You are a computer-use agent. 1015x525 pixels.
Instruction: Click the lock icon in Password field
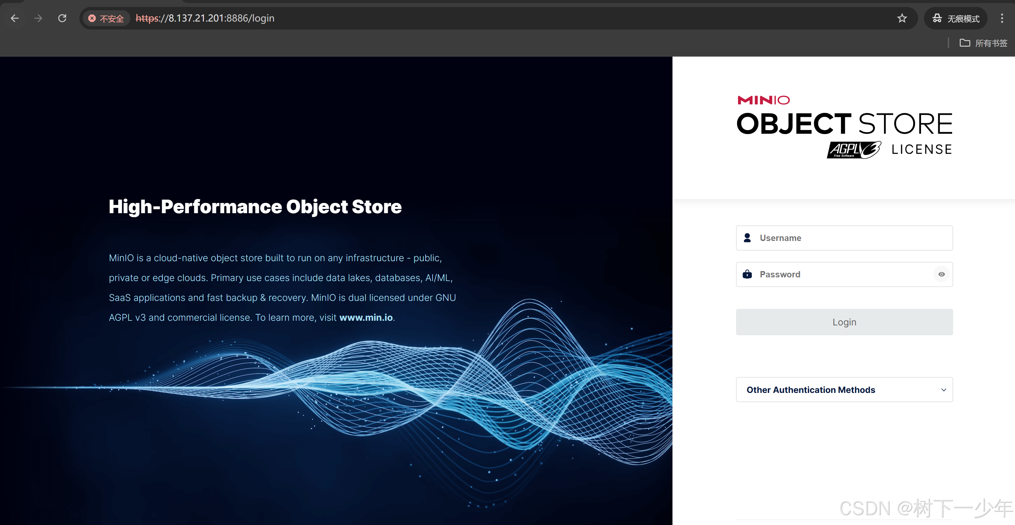click(747, 274)
